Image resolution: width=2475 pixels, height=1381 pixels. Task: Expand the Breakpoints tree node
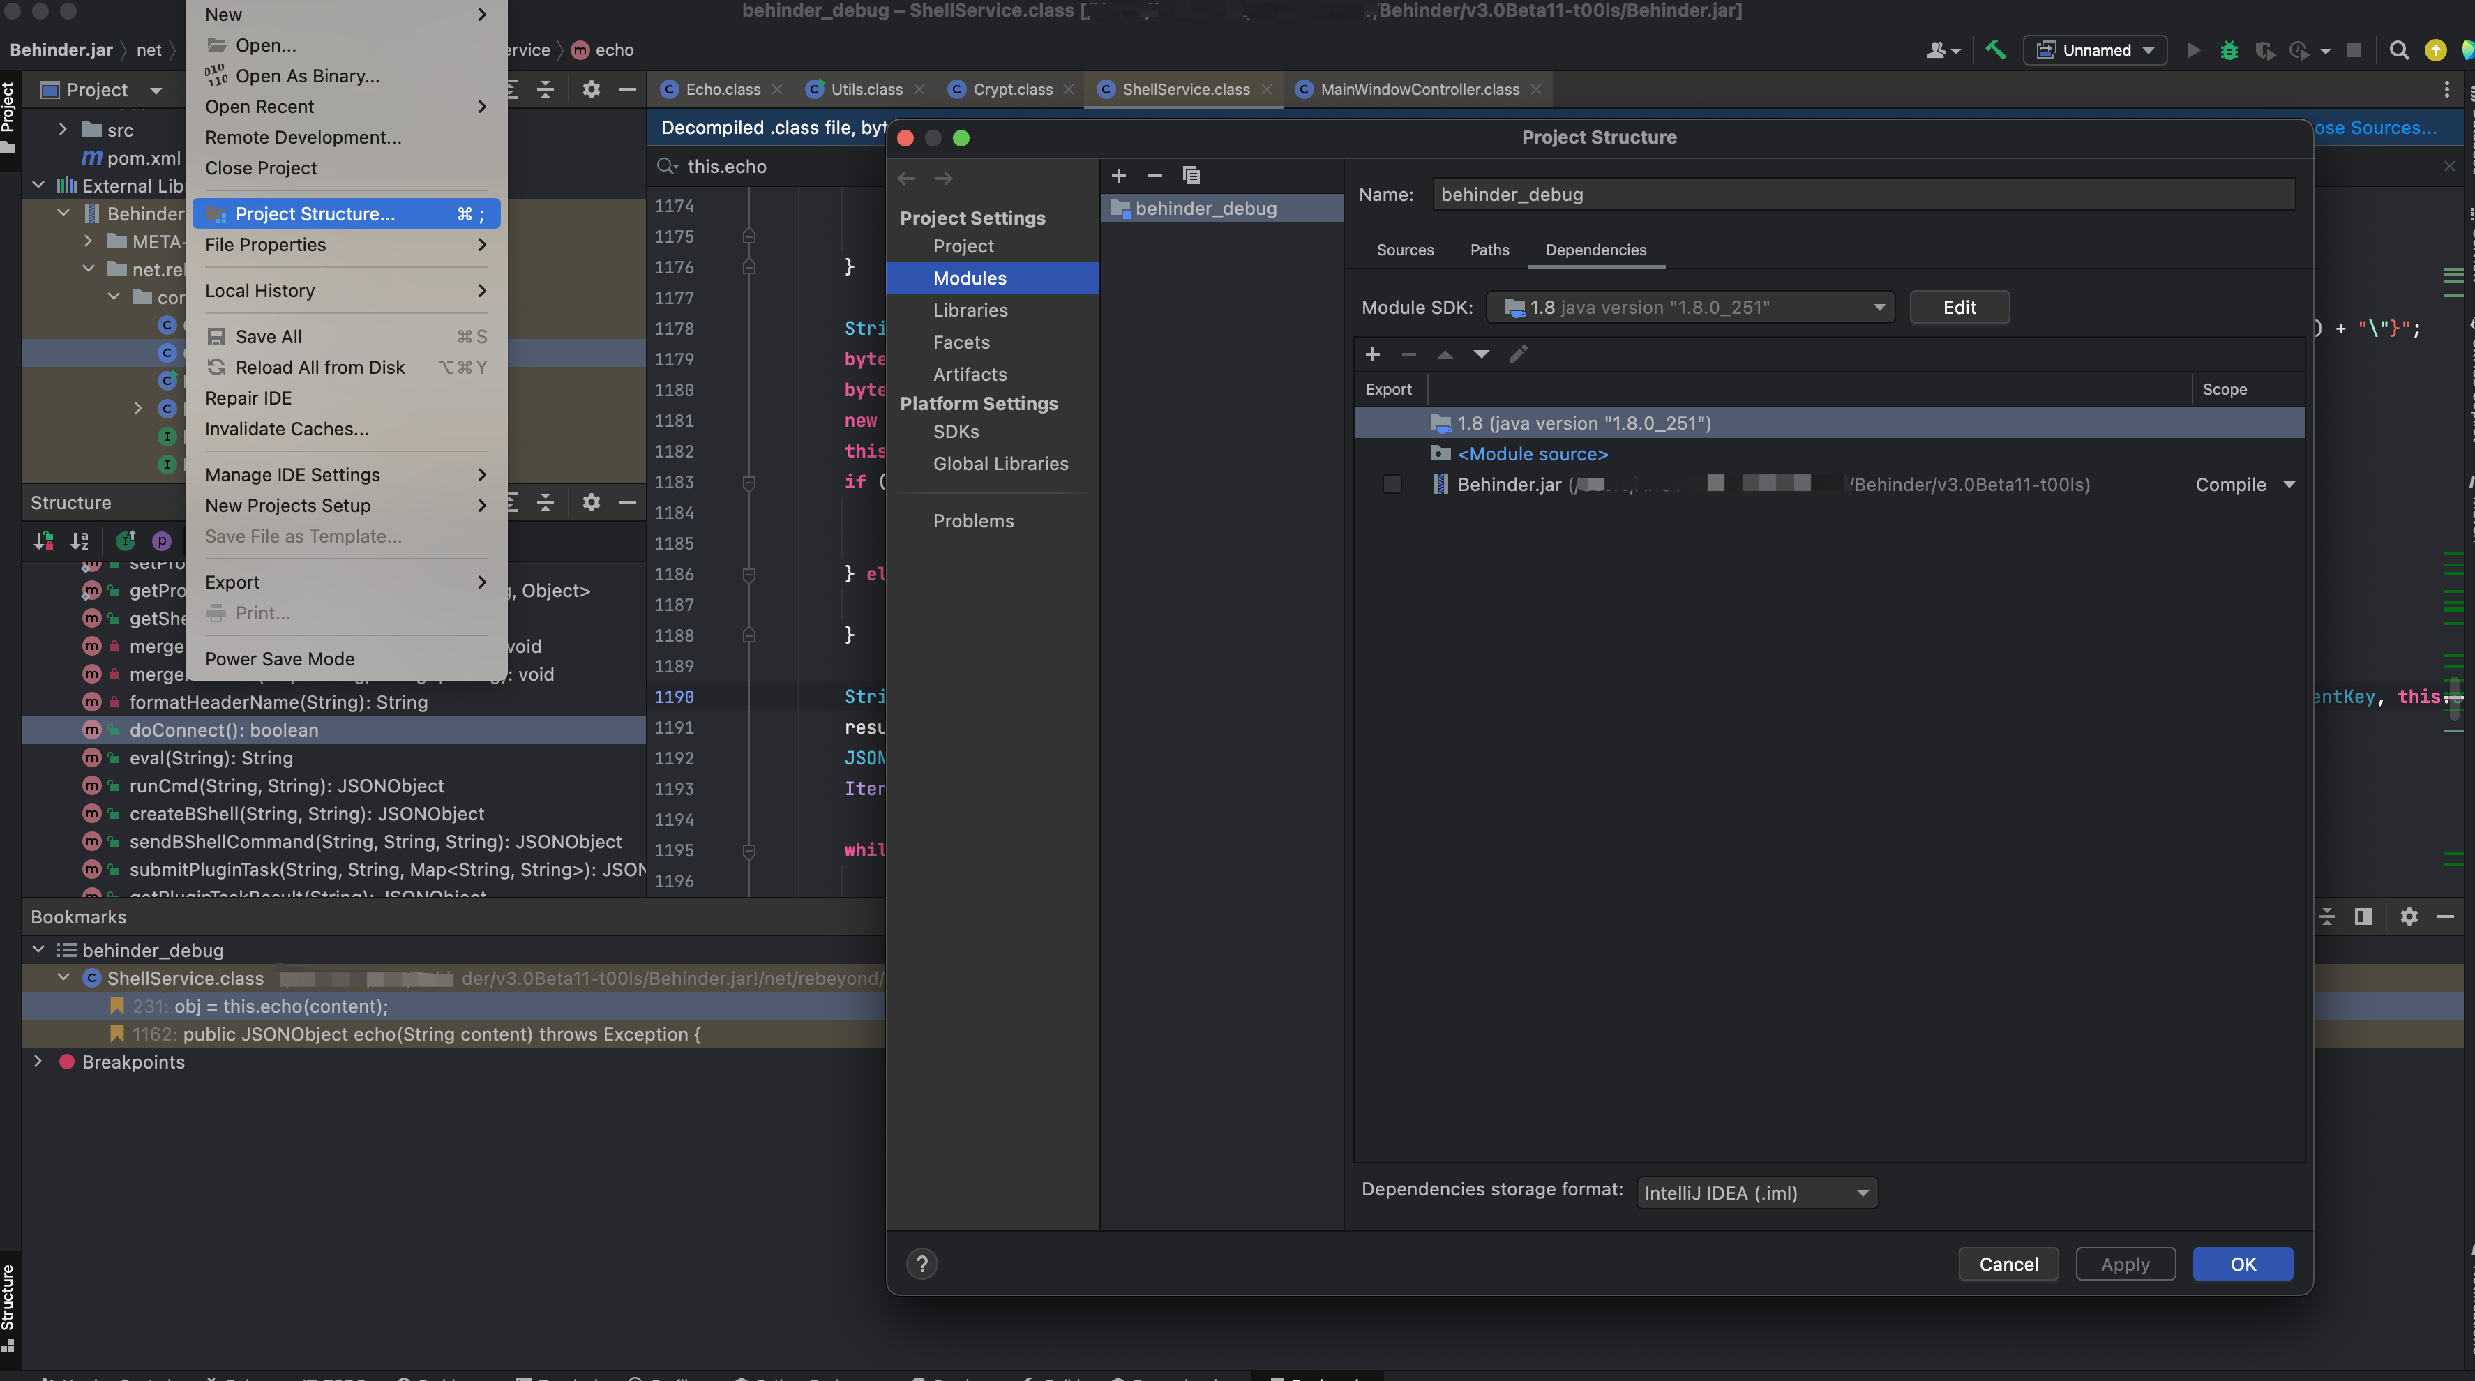pos(38,1061)
